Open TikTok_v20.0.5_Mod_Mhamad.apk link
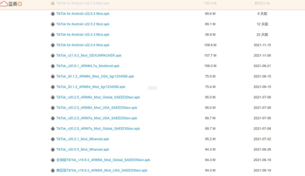Screen dimensions: 305x176 (x=82, y=149)
